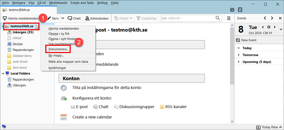Screen dimensions: 284x130
Task: Open Papperskorgen under testmo@kth.se
Action: point(23,50)
